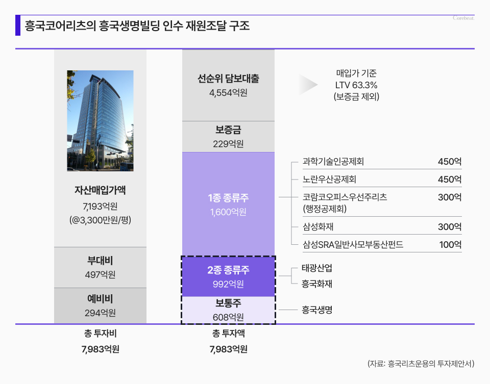490x384 pixels.
Task: Click the source note 흥국리츠운용의 투자제안서
Action: pyautogui.click(x=421, y=364)
